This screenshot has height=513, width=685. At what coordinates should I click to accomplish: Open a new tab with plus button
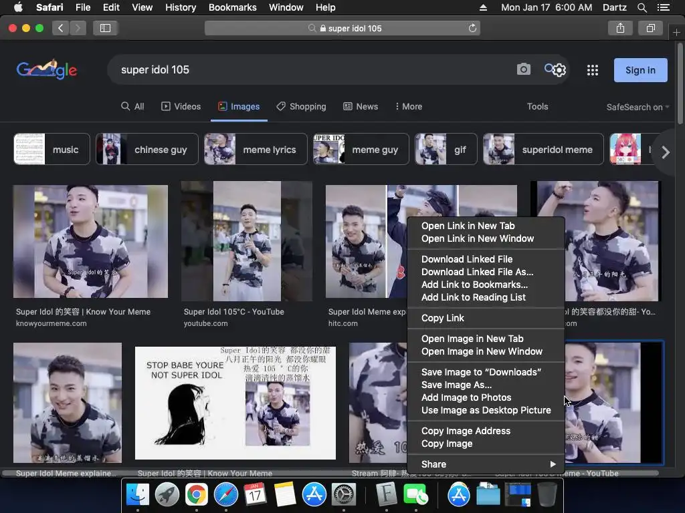pyautogui.click(x=676, y=32)
